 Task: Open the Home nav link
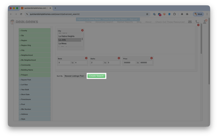pyautogui.click(x=89, y=22)
